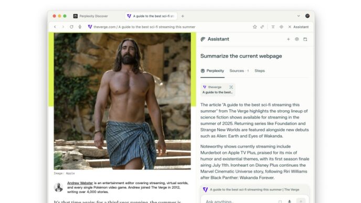361x203 pixels.
Task: Start voice mode with the waveform icon
Action: [281, 27]
